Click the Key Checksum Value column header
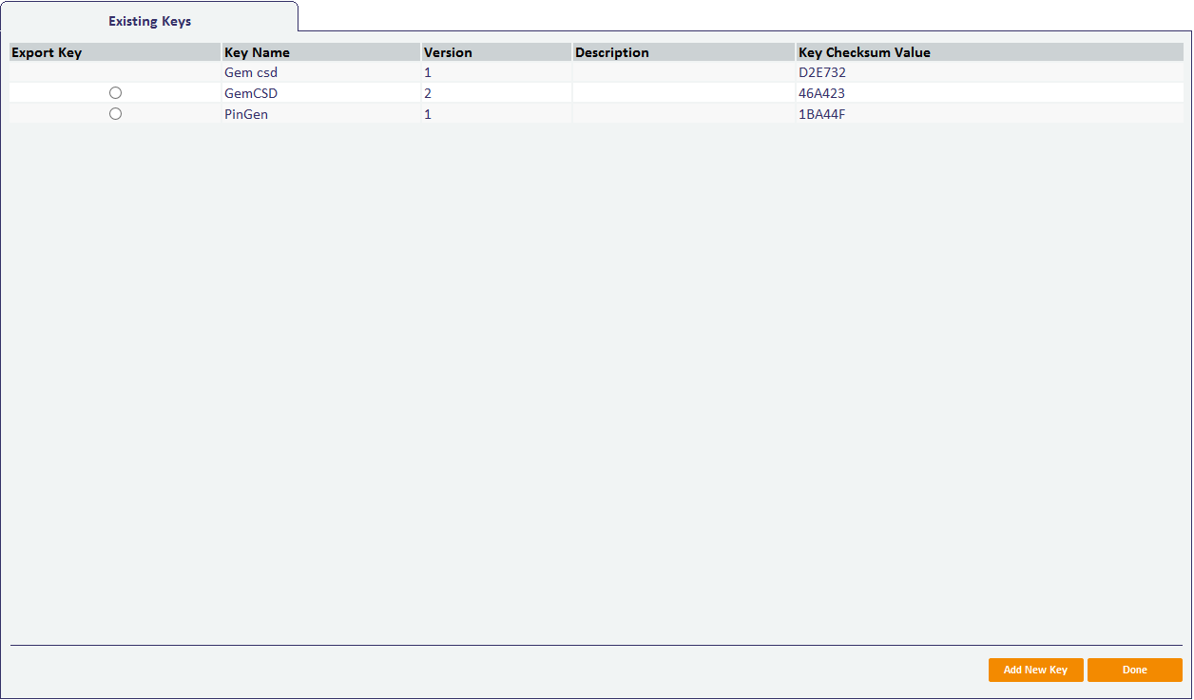This screenshot has width=1194, height=700. (864, 52)
